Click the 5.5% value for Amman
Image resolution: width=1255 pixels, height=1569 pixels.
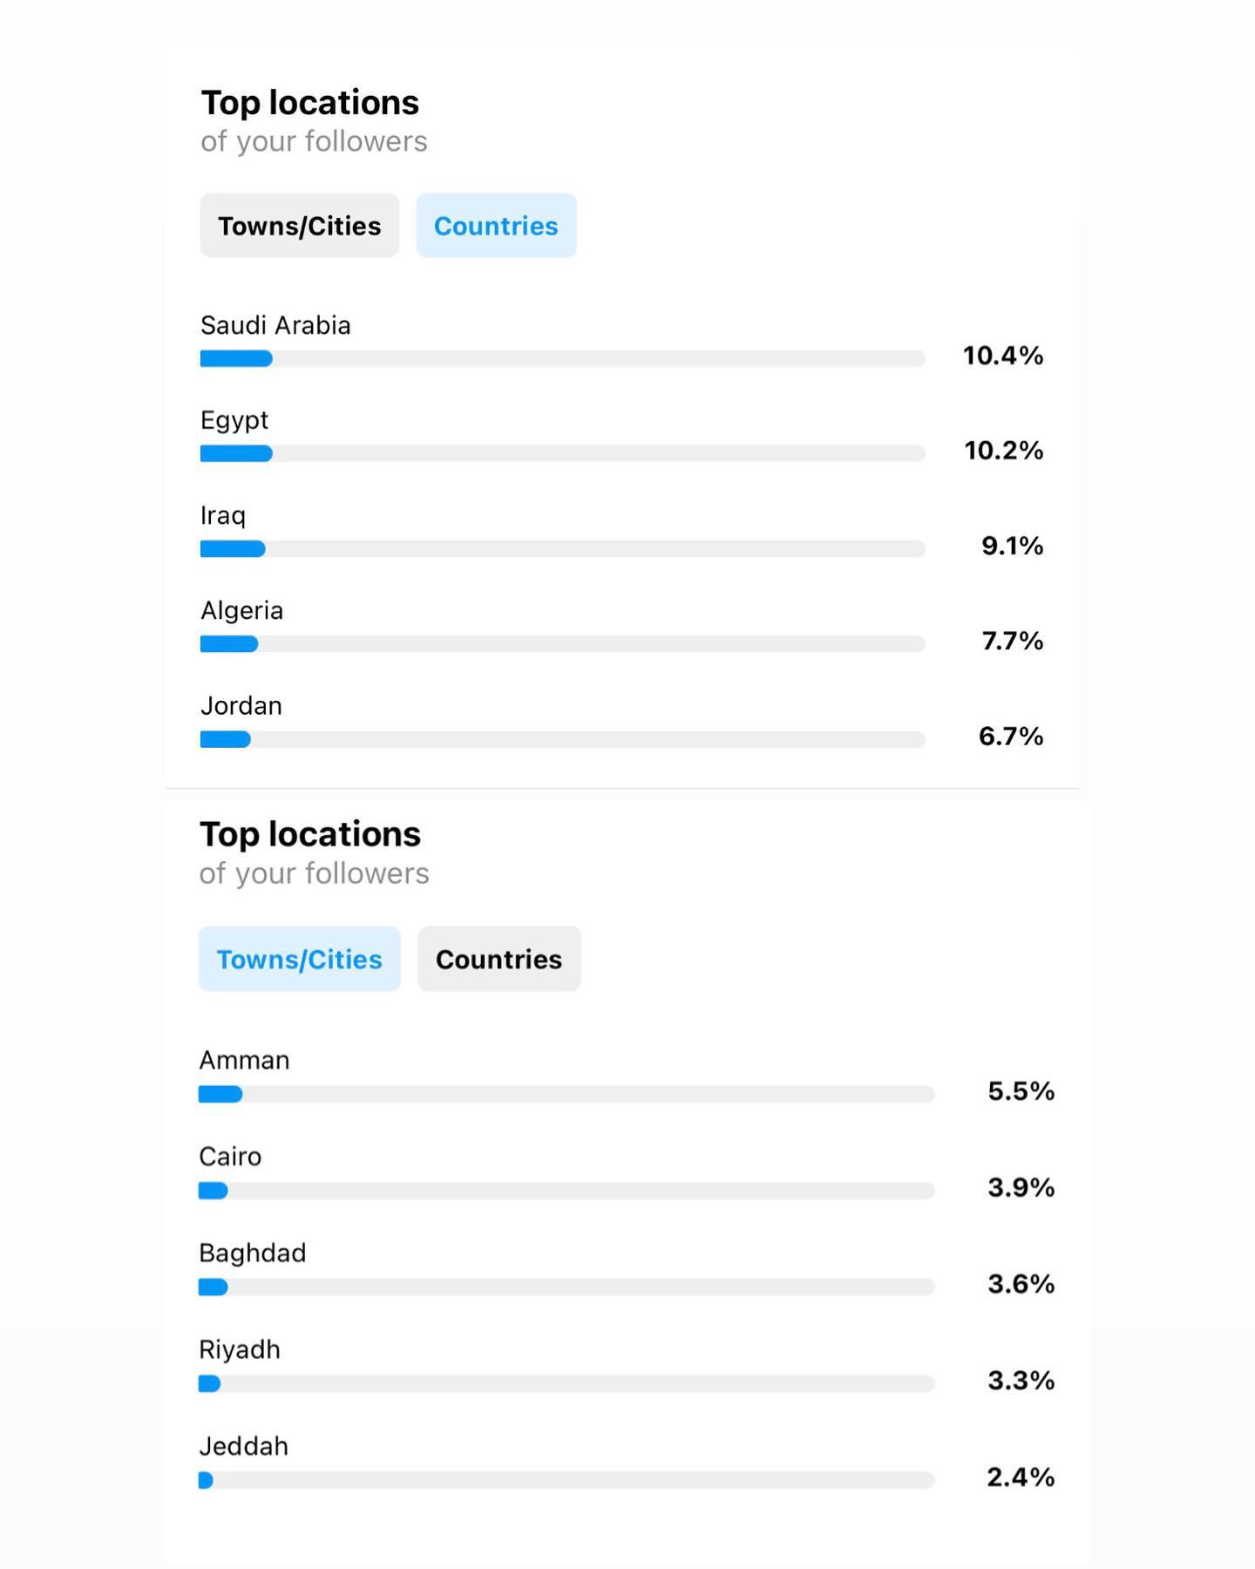click(x=1021, y=1091)
